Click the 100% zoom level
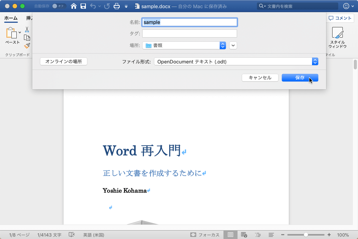The height and width of the screenshot is (239, 358). pos(343,235)
